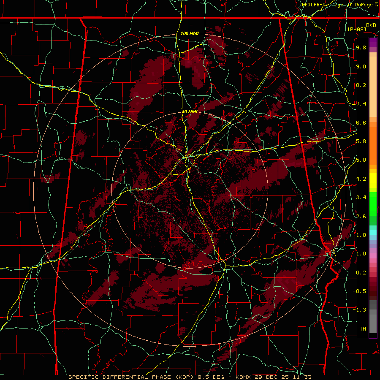Click the 5.8 value on the color scale
The image size is (380, 380).
361,141
